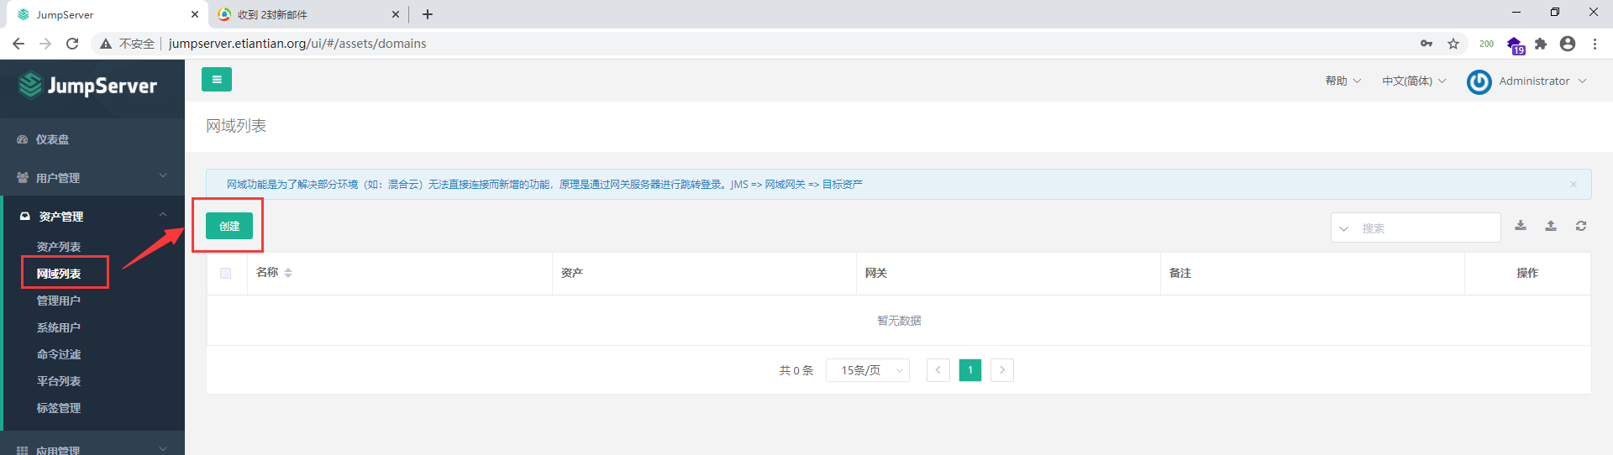Expand the 用户管理 sidebar section
This screenshot has height=455, width=1613.
(x=92, y=178)
